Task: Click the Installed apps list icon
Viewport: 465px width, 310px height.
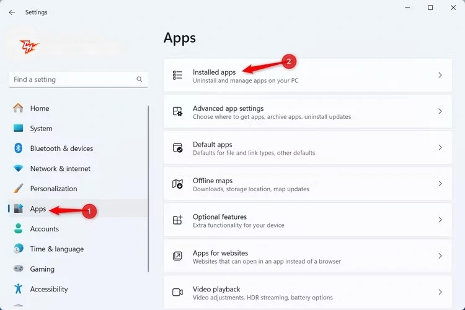Action: point(177,75)
